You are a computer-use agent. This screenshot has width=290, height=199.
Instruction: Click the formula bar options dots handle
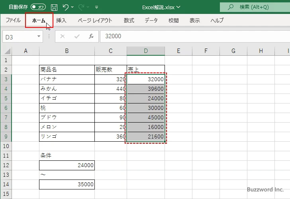click(49, 36)
